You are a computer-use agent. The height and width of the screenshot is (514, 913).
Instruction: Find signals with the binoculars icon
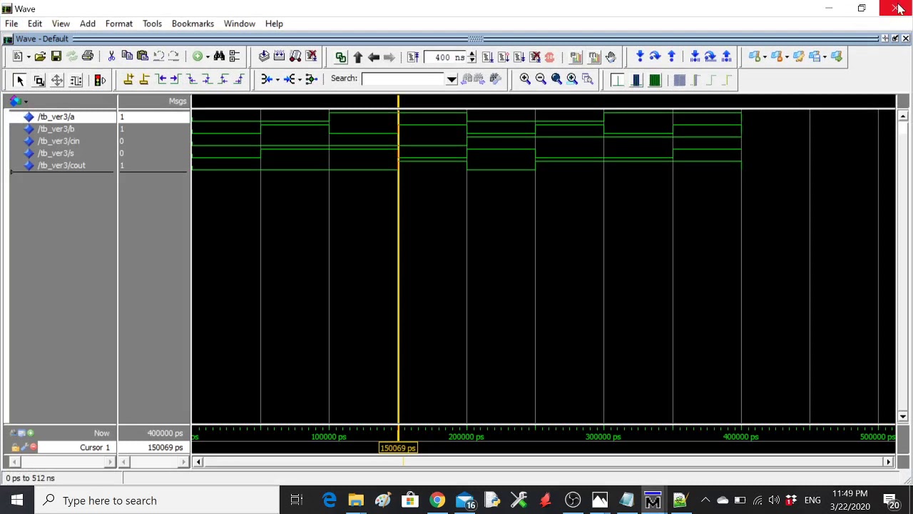click(x=219, y=56)
